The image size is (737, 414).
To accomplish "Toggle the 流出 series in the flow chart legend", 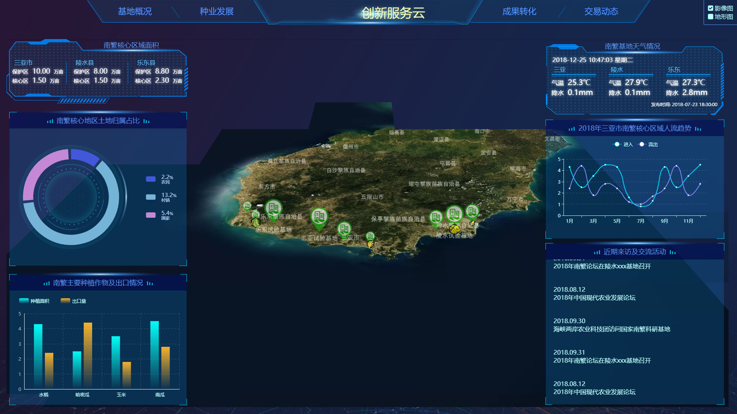I will click(648, 145).
